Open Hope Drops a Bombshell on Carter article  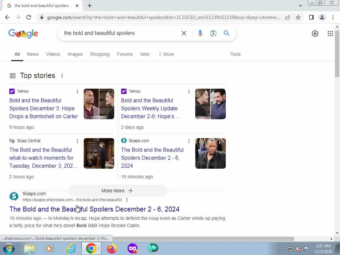[x=43, y=109]
